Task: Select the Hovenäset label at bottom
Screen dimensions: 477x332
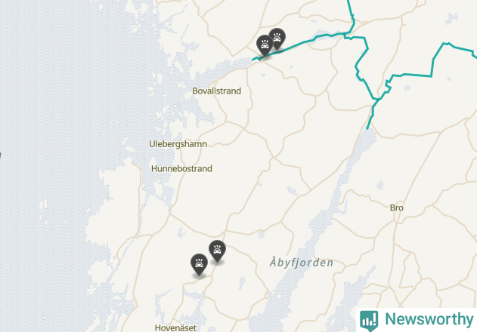Action: click(x=175, y=327)
